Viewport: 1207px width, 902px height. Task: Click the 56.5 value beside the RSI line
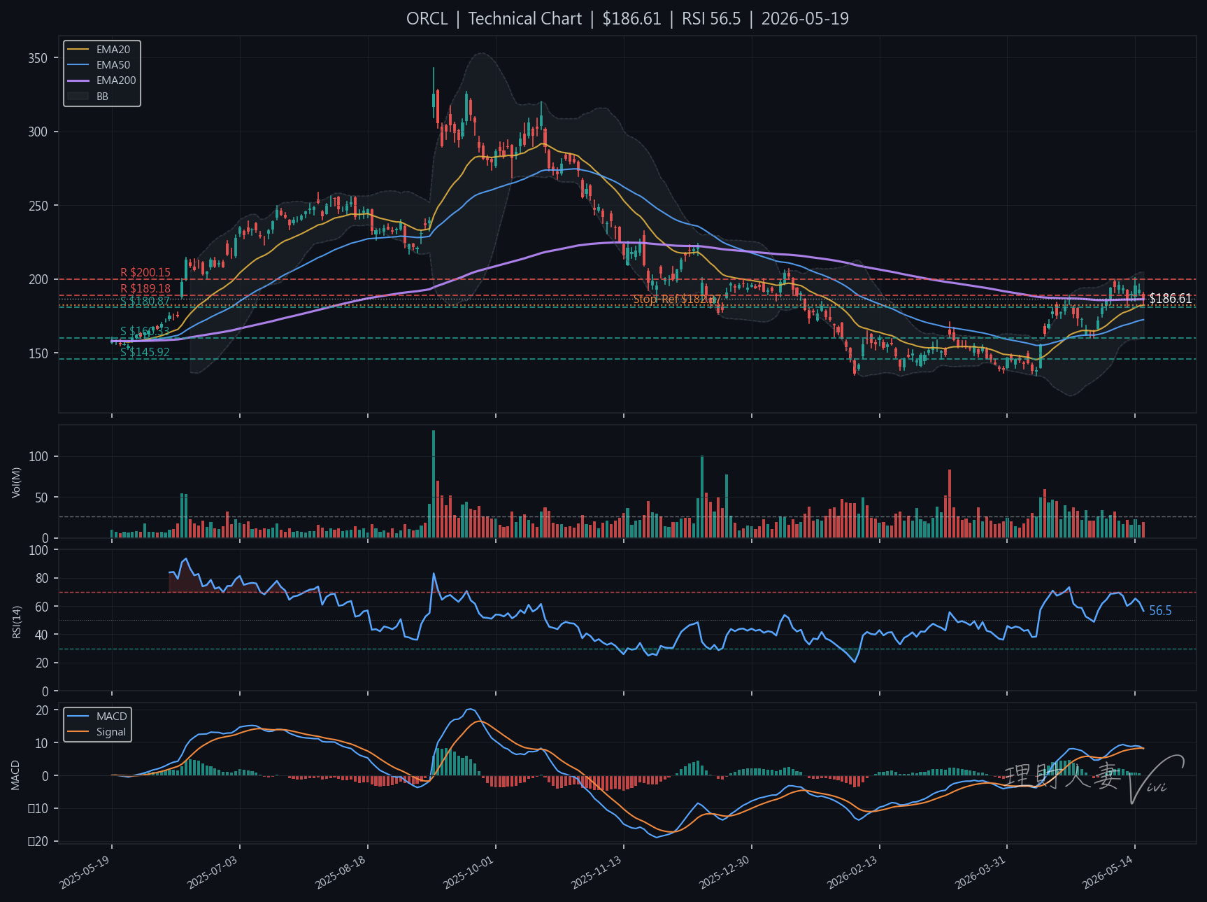point(1160,611)
